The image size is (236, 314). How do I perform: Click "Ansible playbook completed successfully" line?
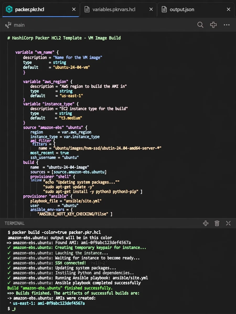(x=74, y=283)
